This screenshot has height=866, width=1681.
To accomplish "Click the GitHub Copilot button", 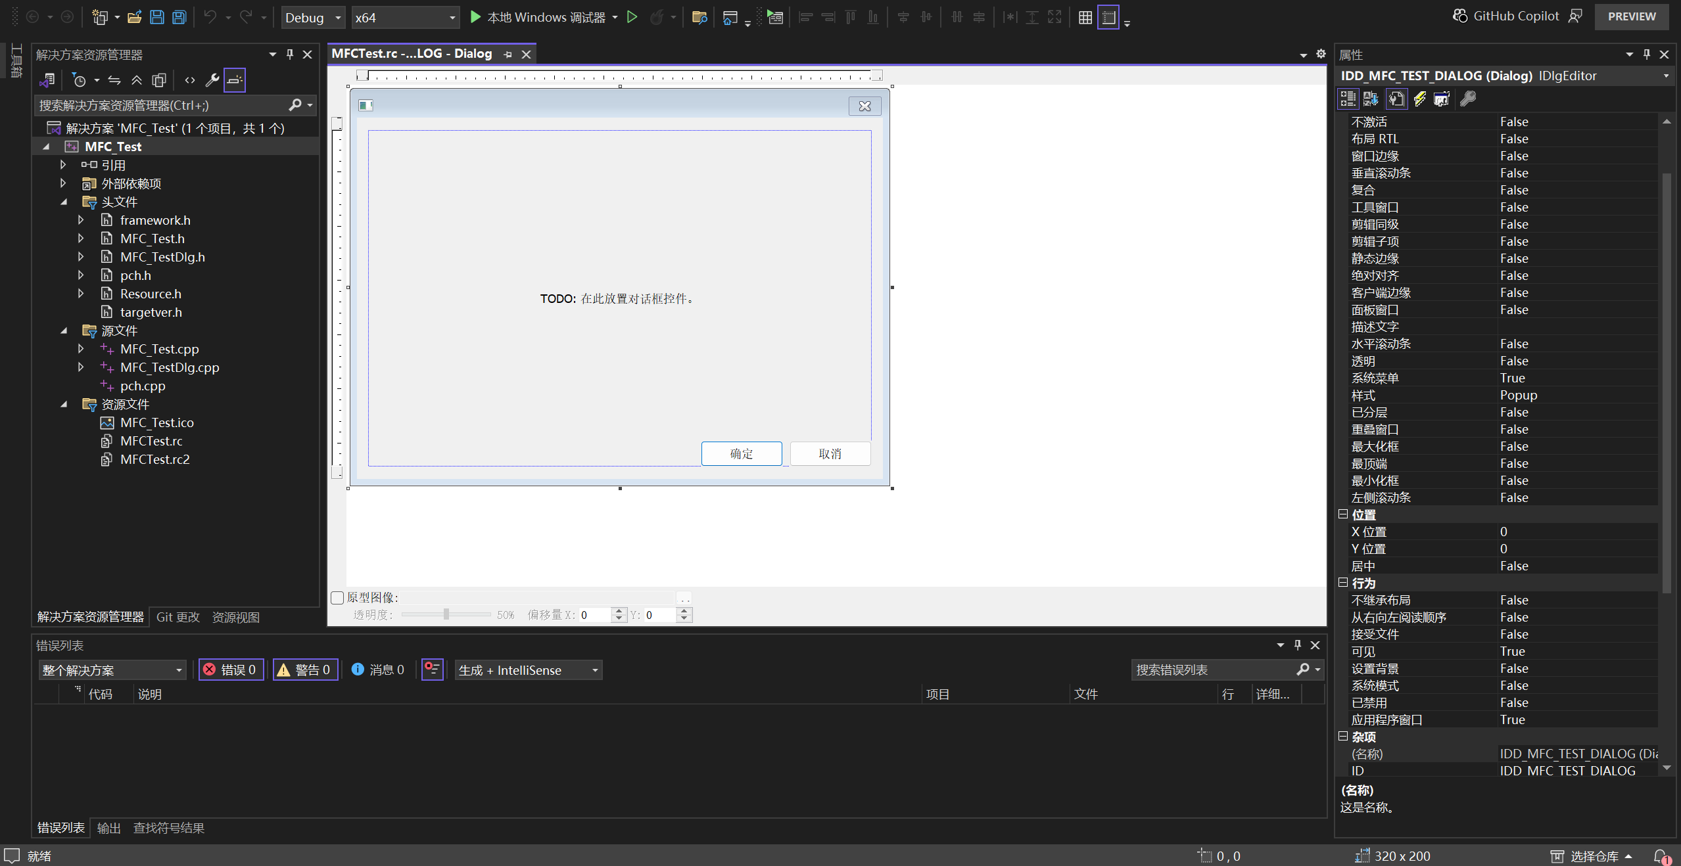I will [1505, 16].
